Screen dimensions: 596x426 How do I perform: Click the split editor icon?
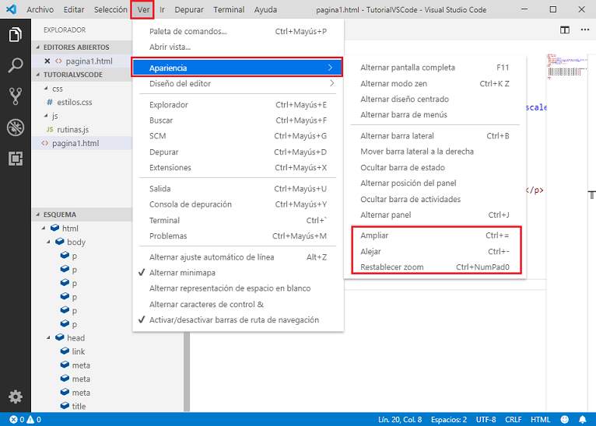tap(564, 30)
